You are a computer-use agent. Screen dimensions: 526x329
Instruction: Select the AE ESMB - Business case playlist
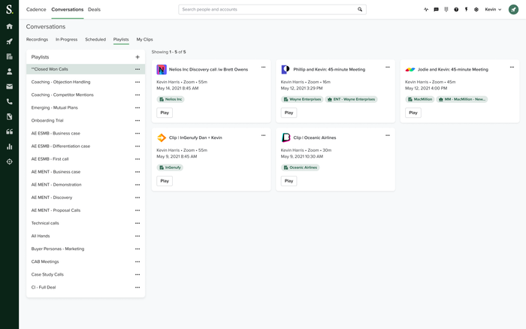(x=86, y=133)
